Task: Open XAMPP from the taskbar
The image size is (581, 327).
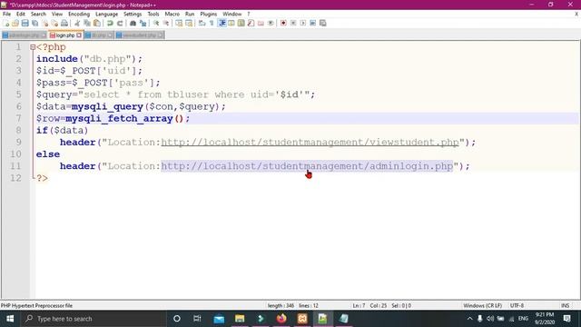Action: point(302,319)
